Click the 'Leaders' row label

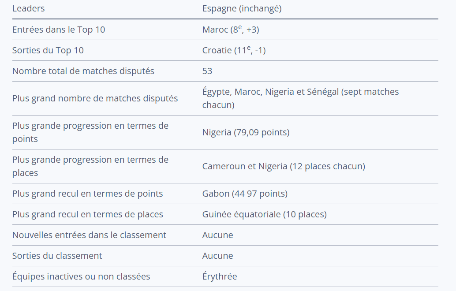[x=29, y=8]
